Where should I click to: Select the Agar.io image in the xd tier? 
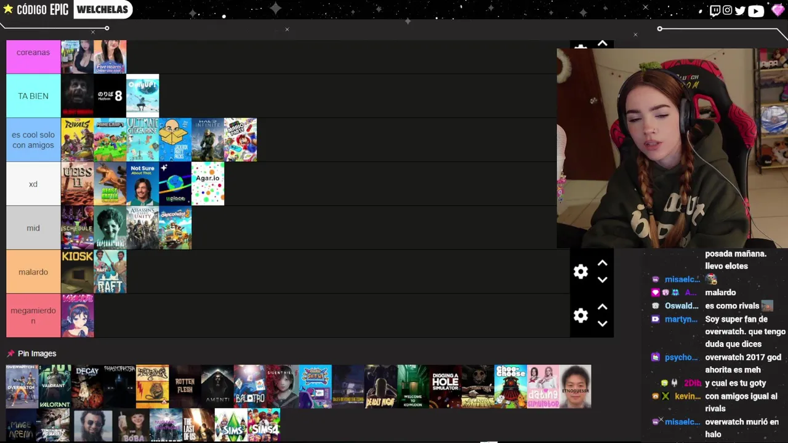[x=207, y=184]
